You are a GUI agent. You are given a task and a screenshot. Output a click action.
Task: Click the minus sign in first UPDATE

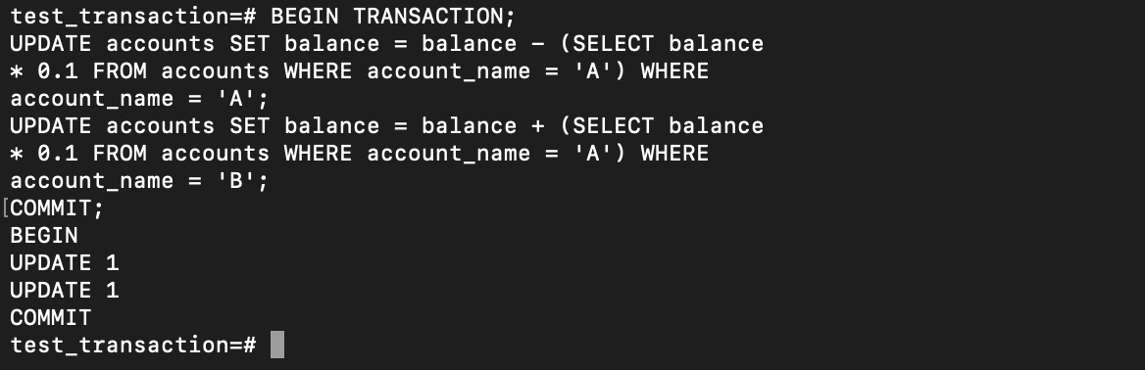click(537, 44)
